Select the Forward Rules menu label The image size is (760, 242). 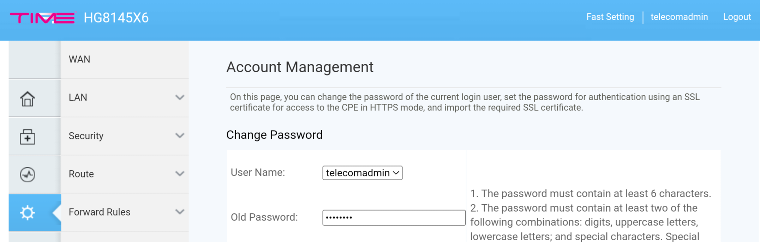tap(100, 212)
